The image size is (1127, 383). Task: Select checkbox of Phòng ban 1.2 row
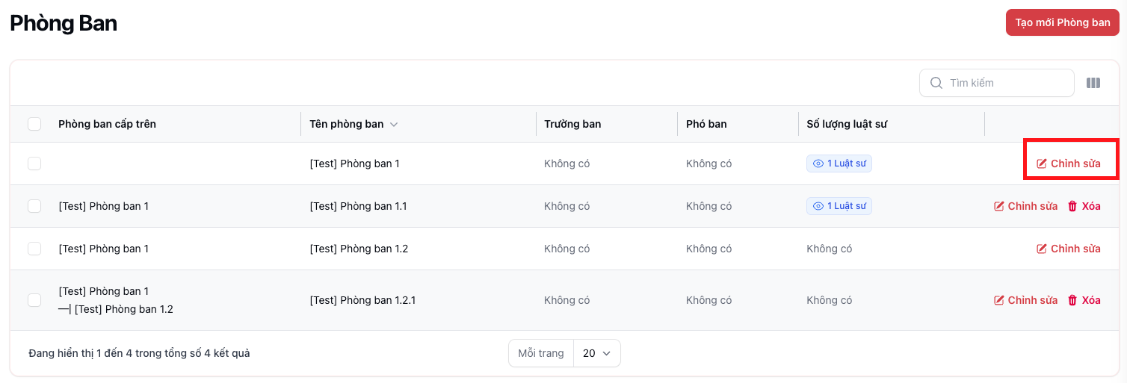[34, 249]
